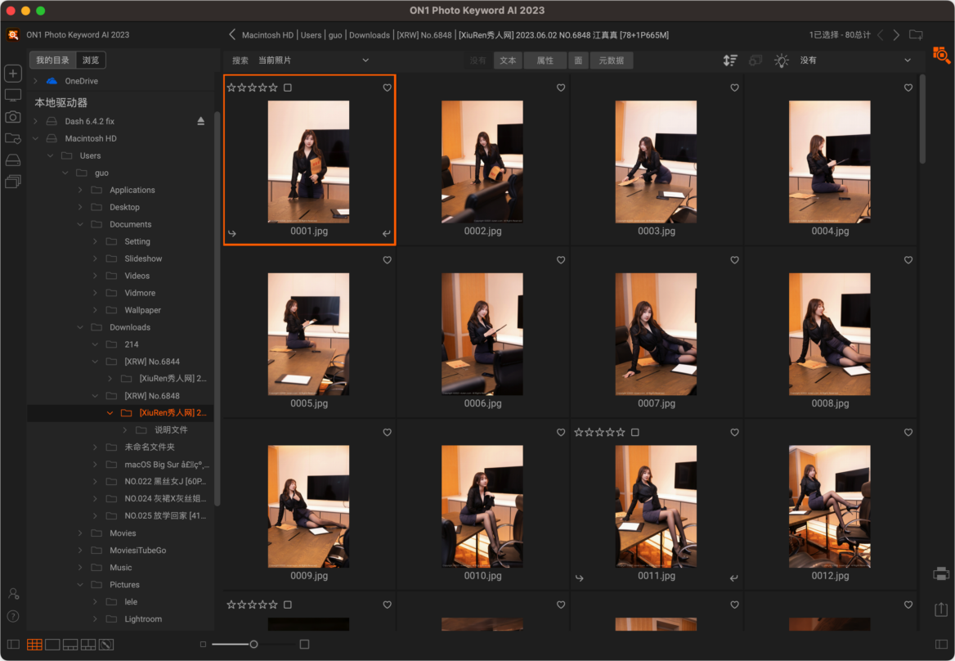Tick the checkbox on 0001.jpg thumbnail
Screen dimensions: 955x661
[x=288, y=88]
